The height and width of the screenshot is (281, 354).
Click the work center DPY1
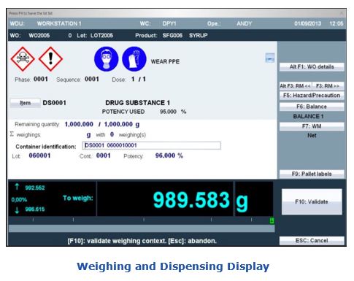coord(169,23)
